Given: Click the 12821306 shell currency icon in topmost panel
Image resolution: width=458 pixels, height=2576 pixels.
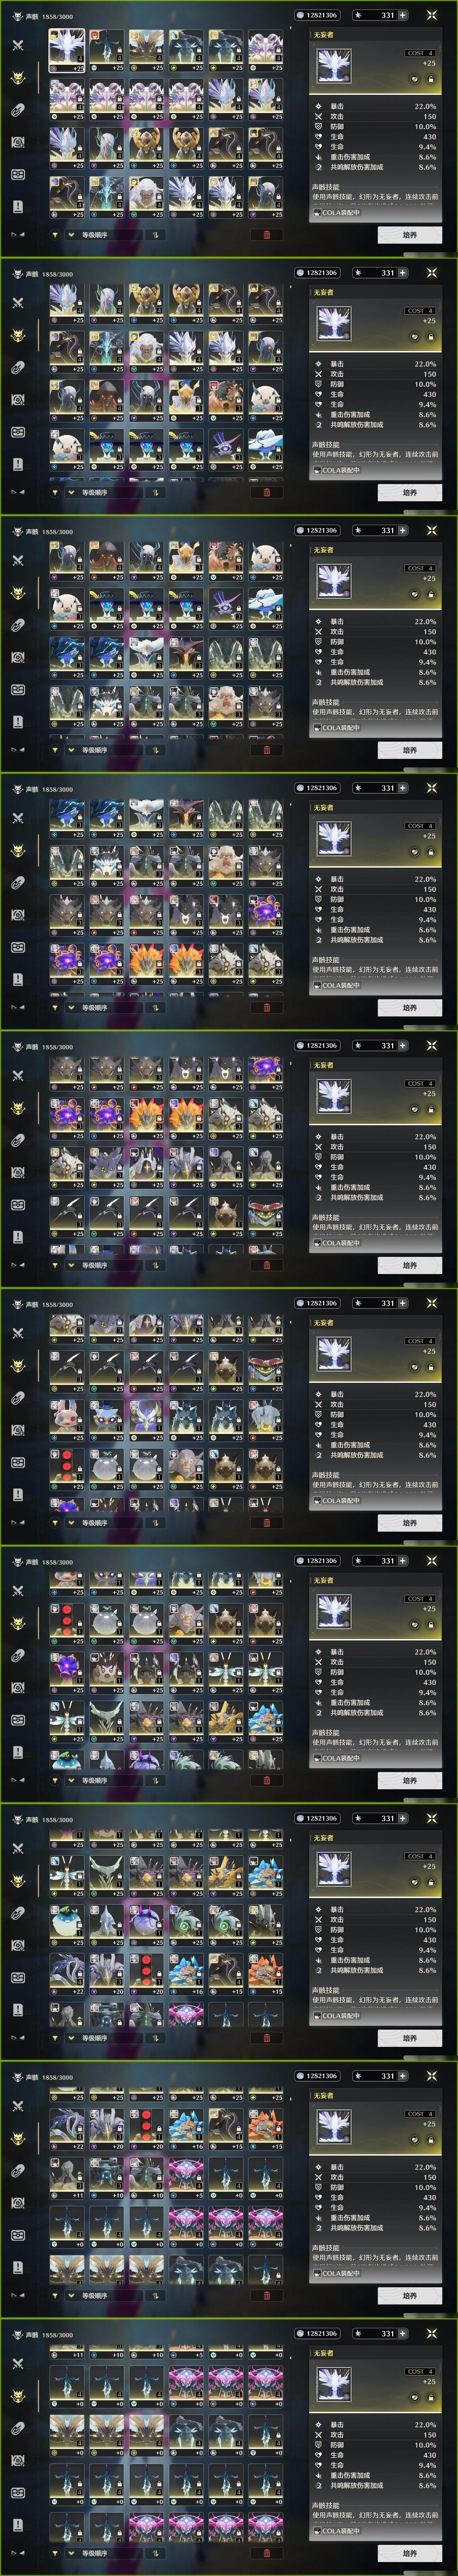Looking at the screenshot, I should coord(301,15).
